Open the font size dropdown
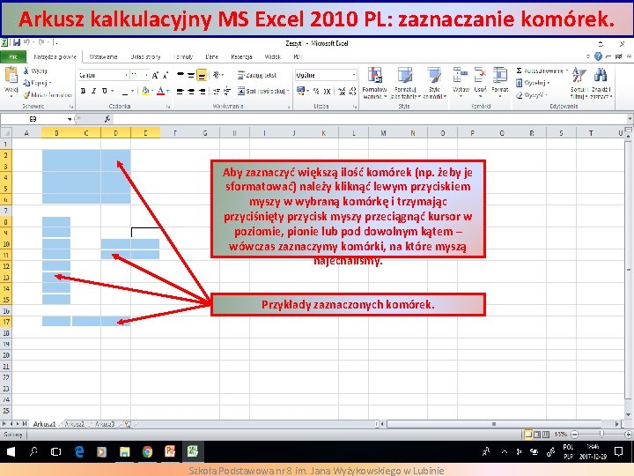This screenshot has height=476, width=634. [x=146, y=75]
